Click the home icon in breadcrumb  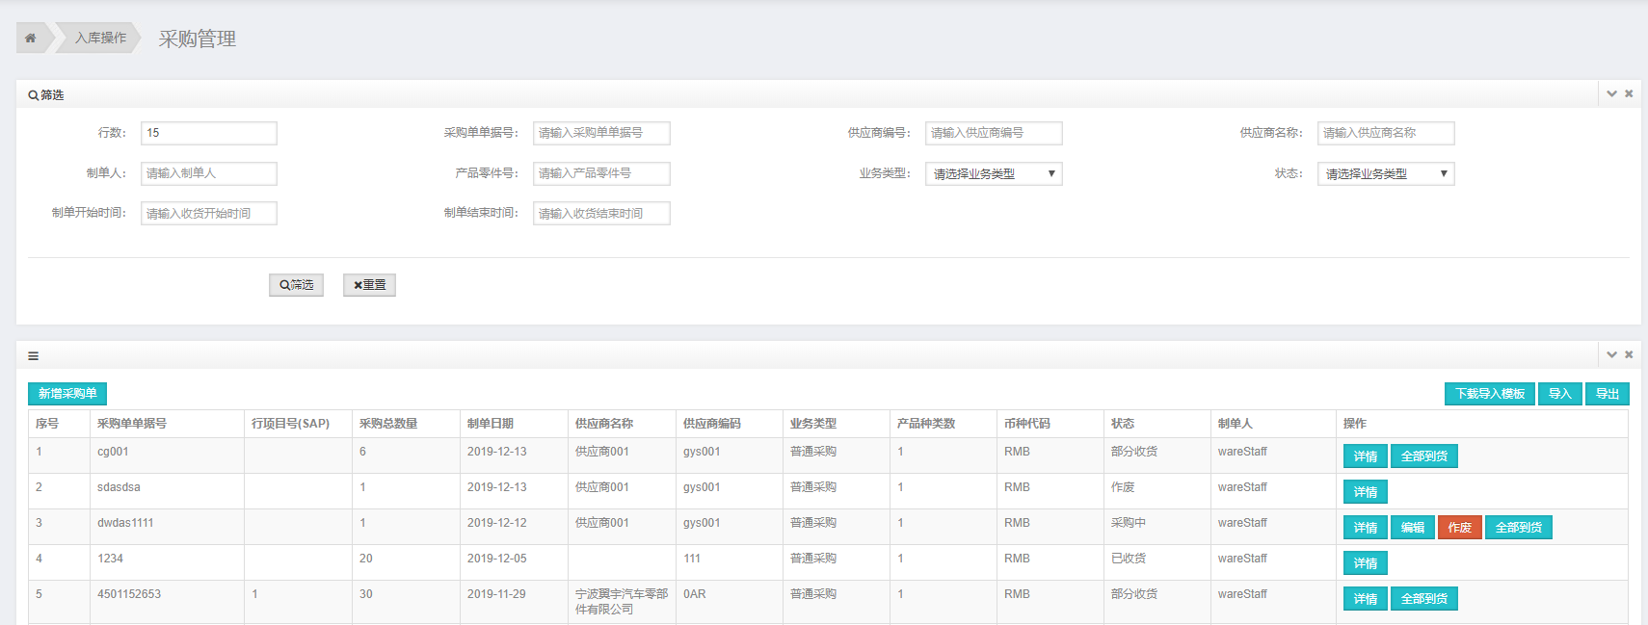31,38
